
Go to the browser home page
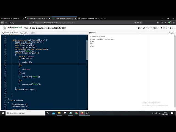[x=13, y=23]
